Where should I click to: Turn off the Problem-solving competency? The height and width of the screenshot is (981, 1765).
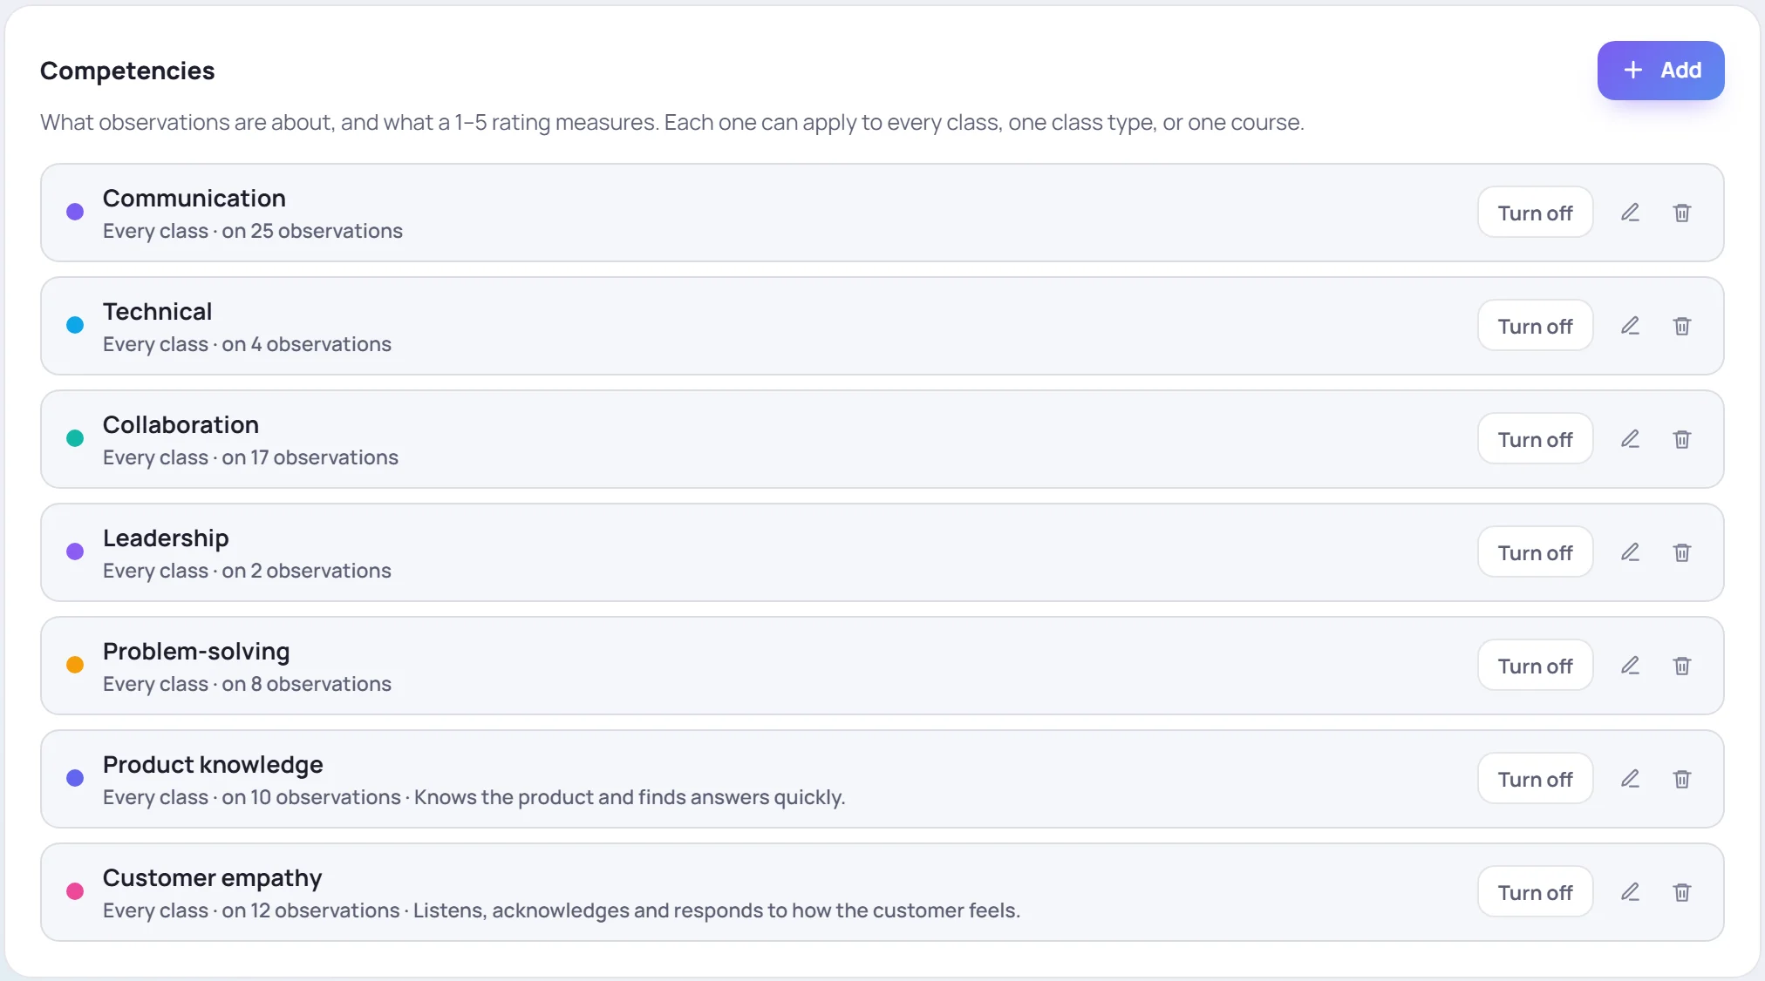(x=1535, y=666)
